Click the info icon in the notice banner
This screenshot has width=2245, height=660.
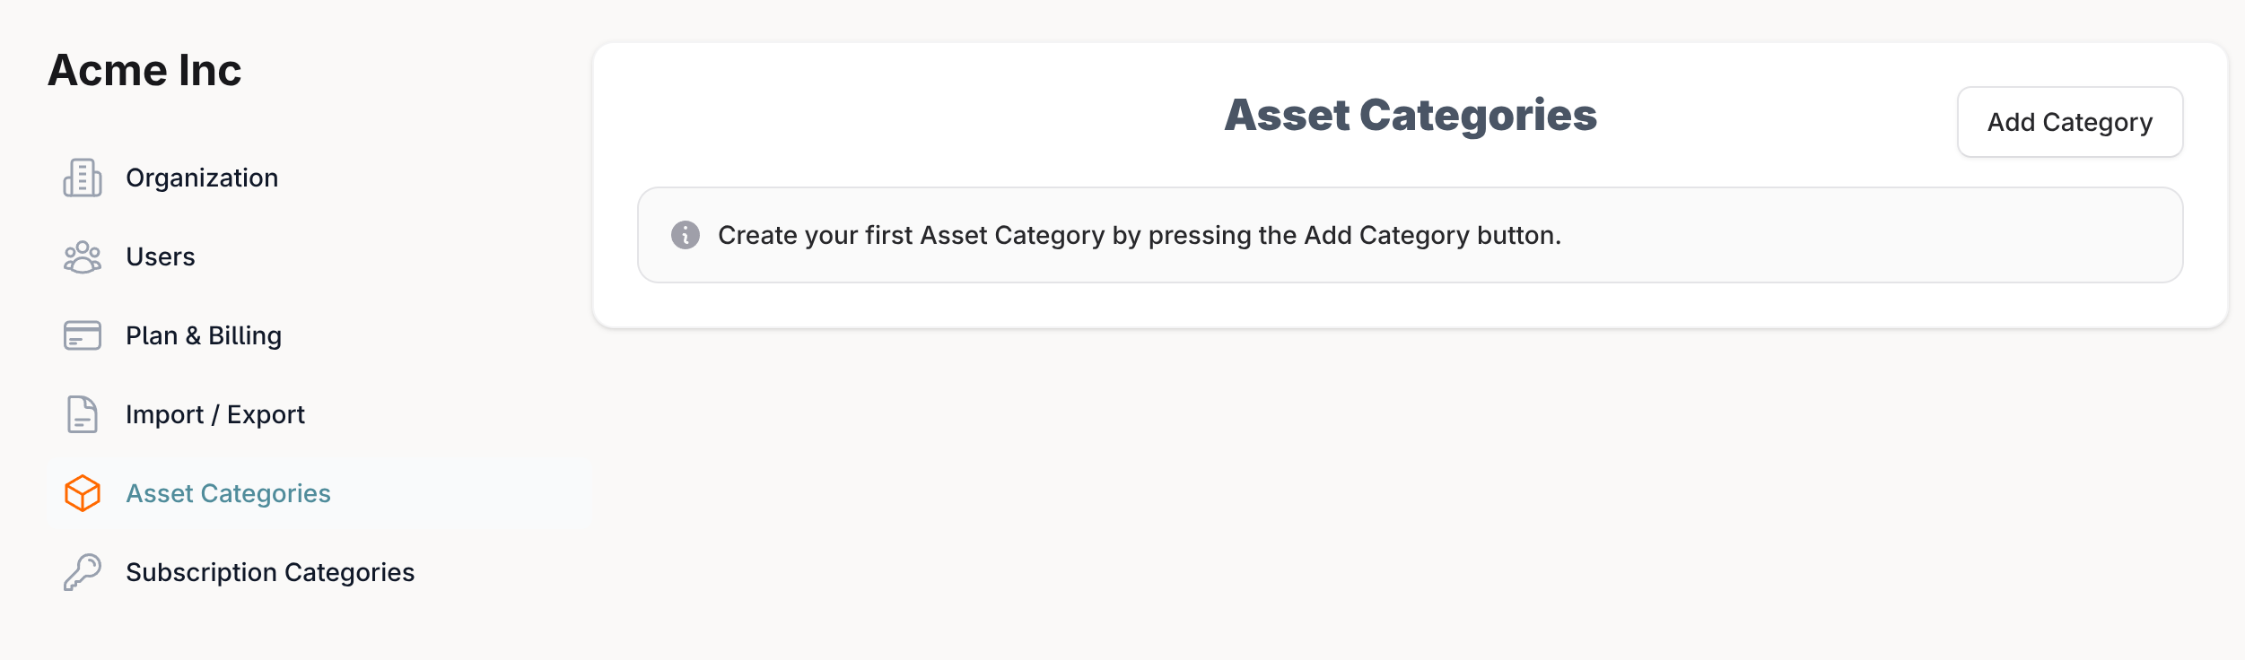686,235
